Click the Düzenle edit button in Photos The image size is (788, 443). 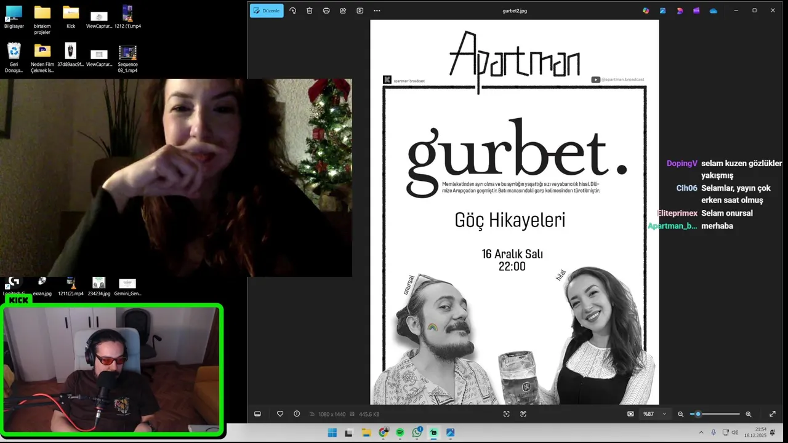click(267, 10)
